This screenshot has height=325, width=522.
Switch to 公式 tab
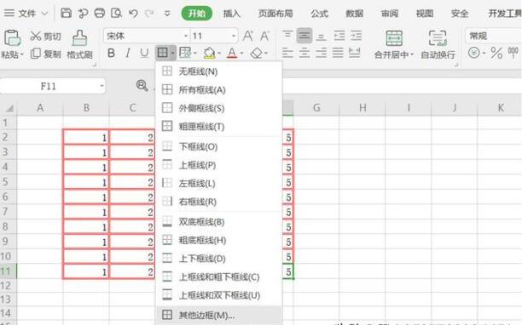pos(320,14)
